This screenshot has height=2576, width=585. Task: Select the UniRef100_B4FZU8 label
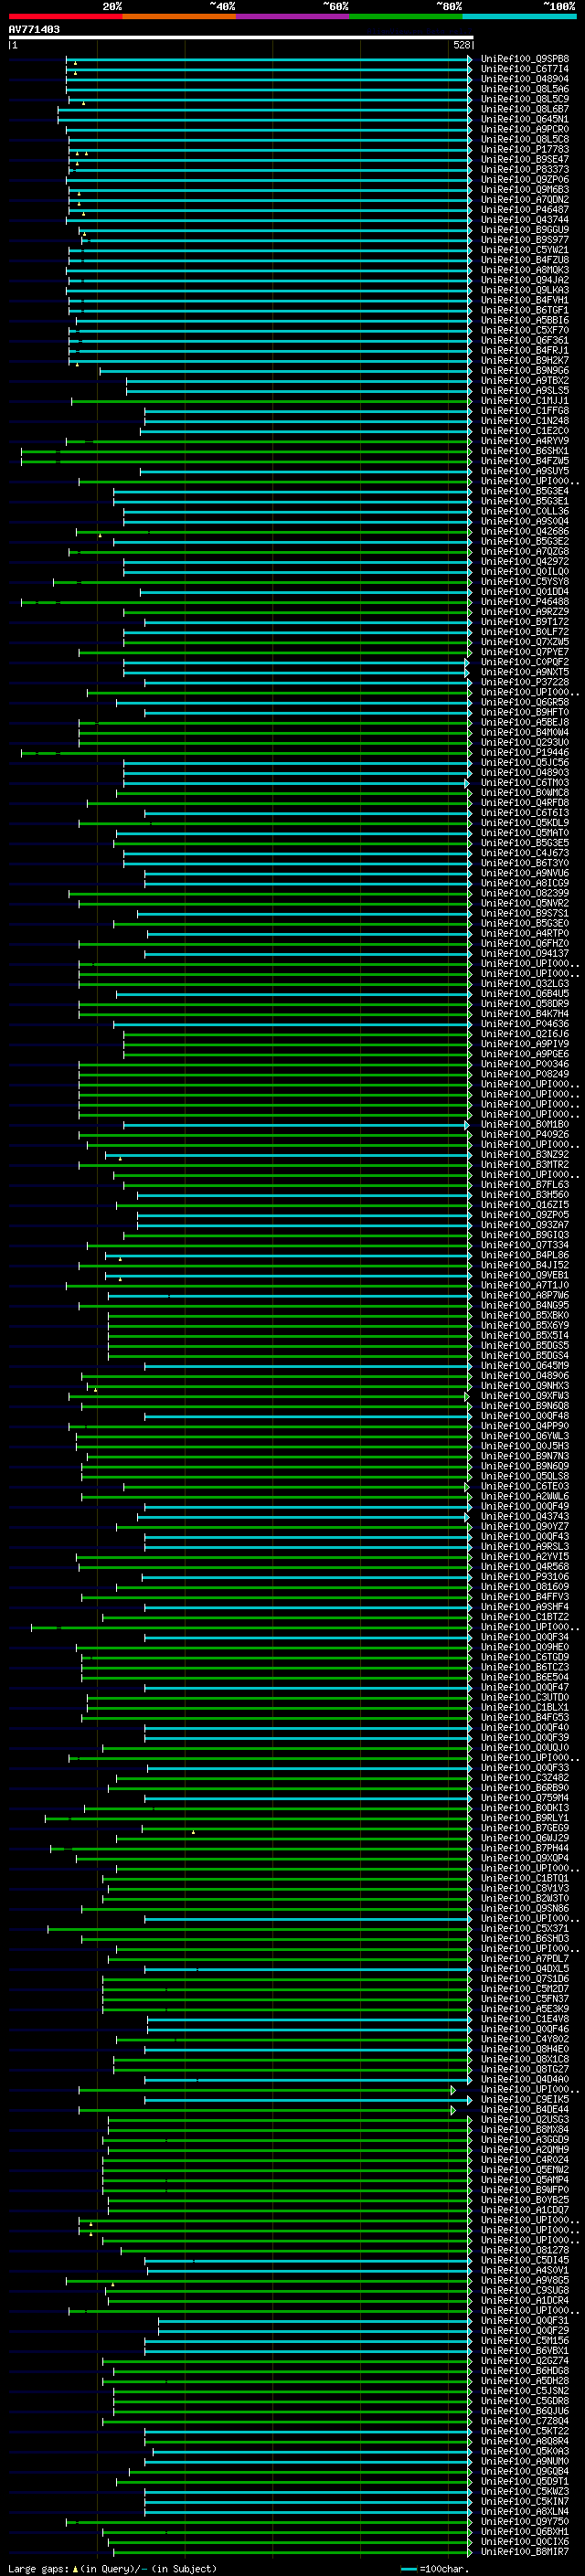pos(525,260)
